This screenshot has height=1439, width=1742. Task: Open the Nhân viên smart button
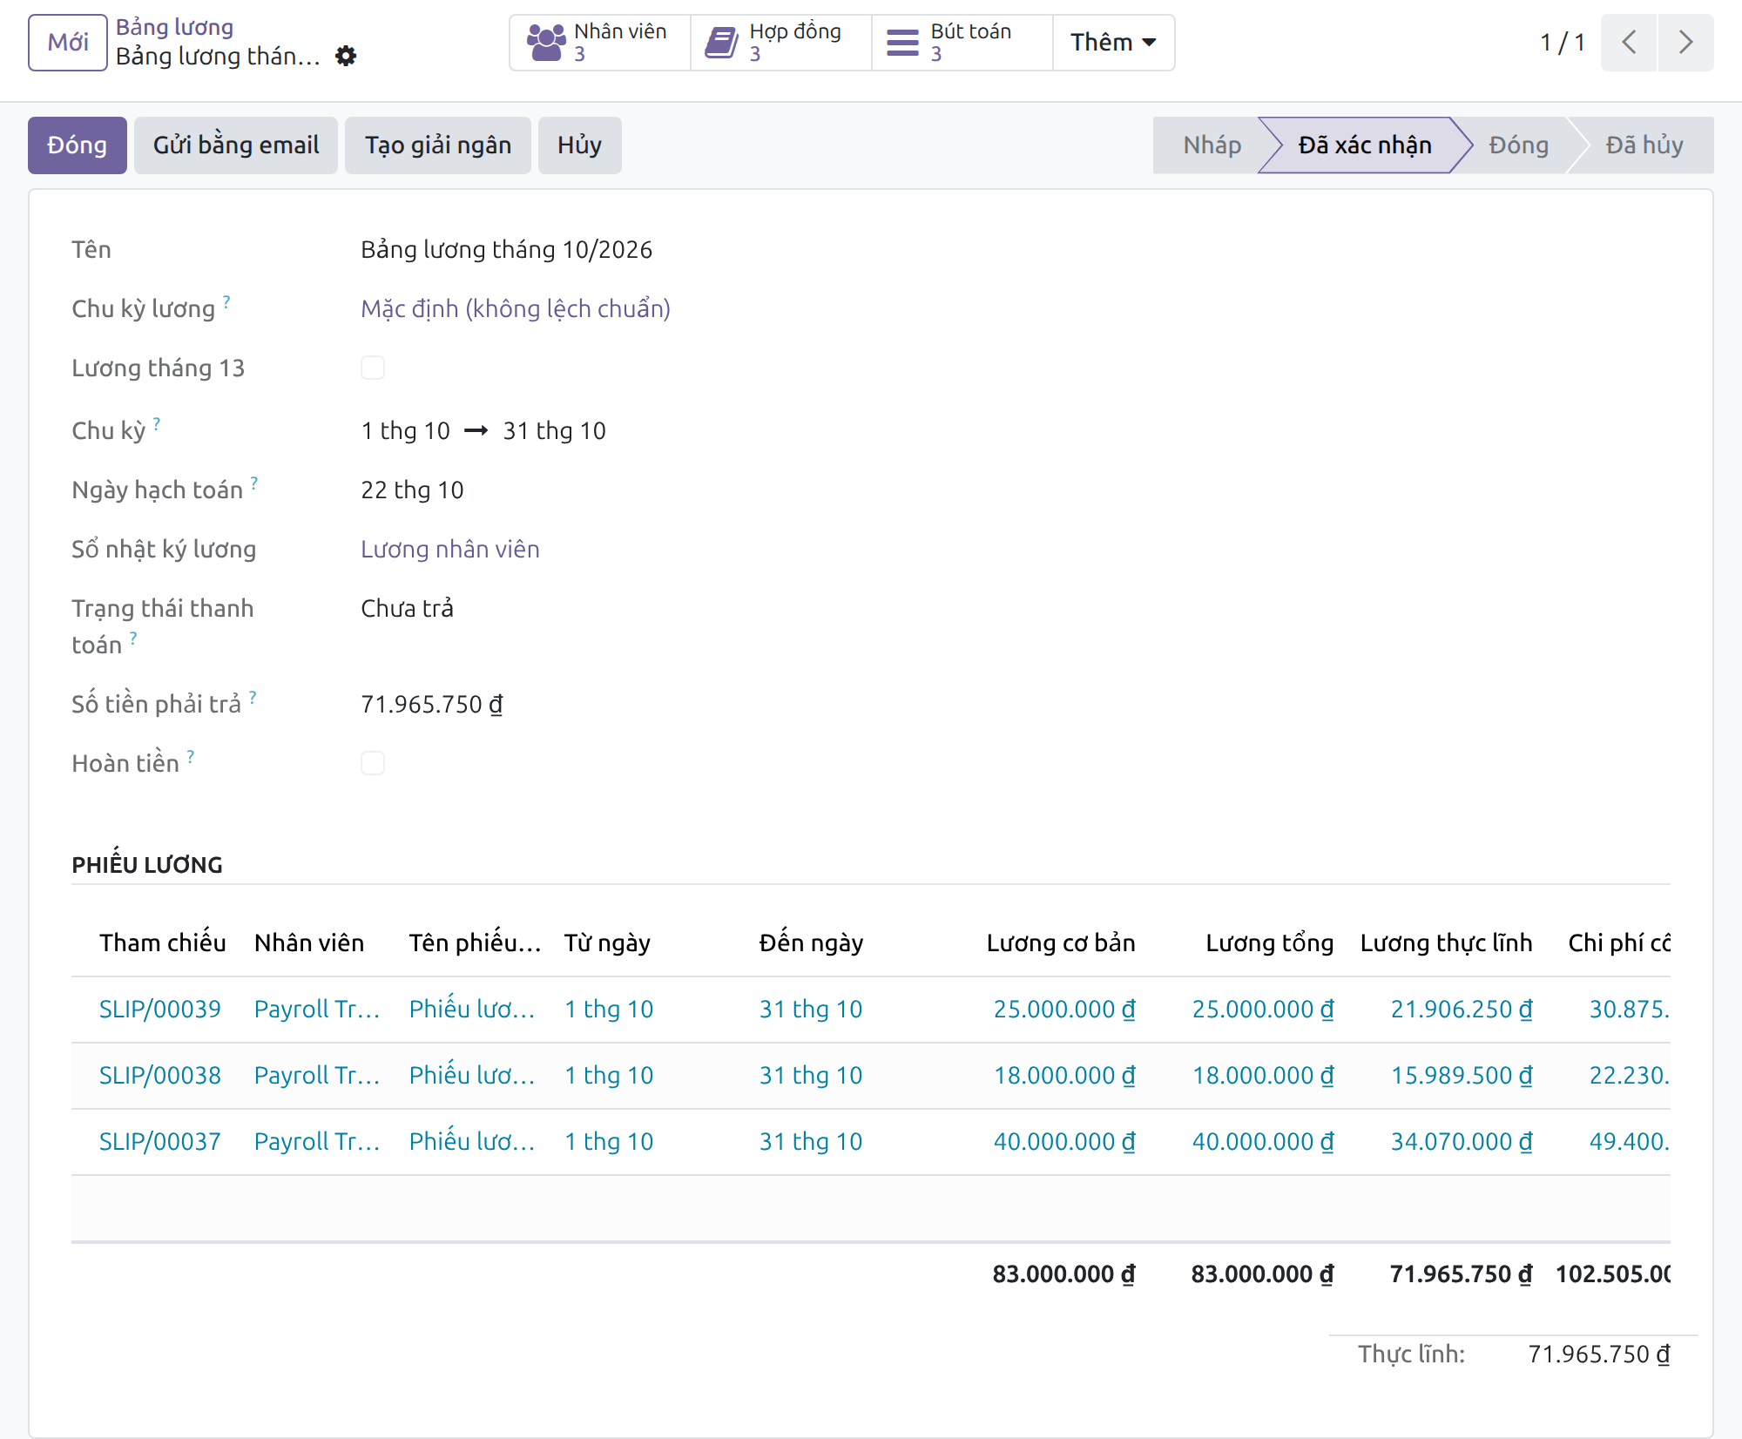point(600,43)
